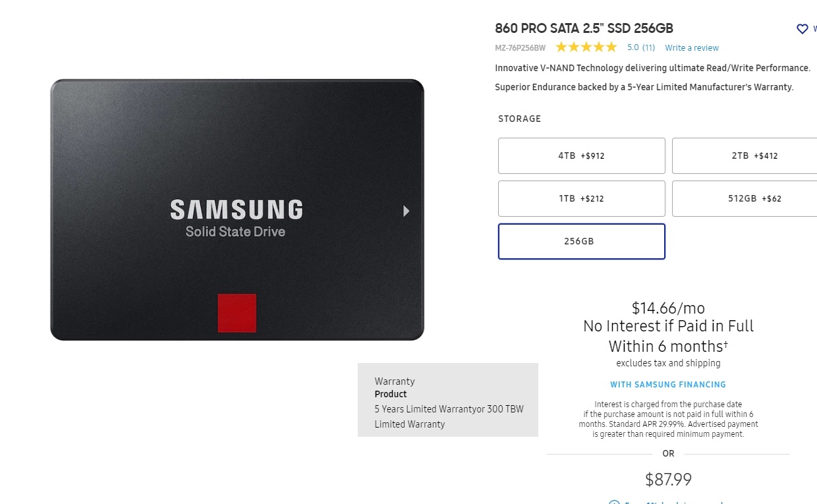Screen dimensions: 817x504
Task: Click the red square on the SSD image
Action: [x=237, y=313]
